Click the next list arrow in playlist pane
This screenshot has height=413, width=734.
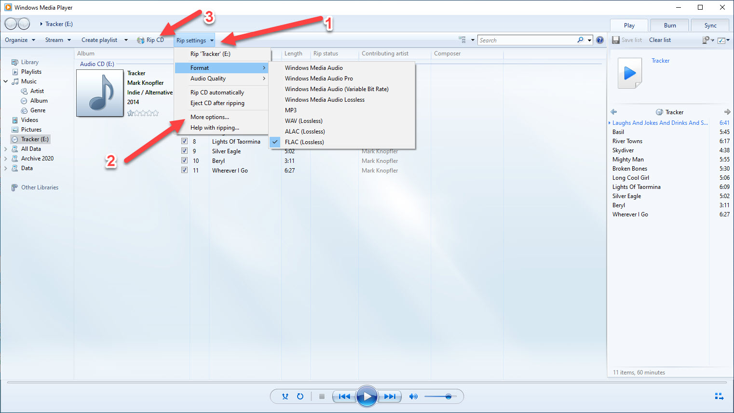pos(727,112)
